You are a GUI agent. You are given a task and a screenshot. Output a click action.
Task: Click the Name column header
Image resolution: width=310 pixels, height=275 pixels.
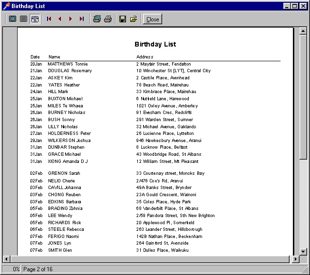54,57
